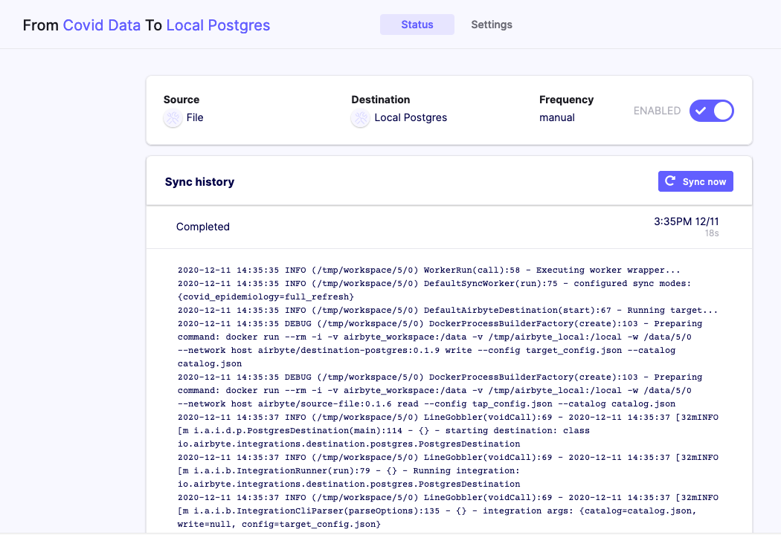Switch to the Status tab

[x=417, y=25]
